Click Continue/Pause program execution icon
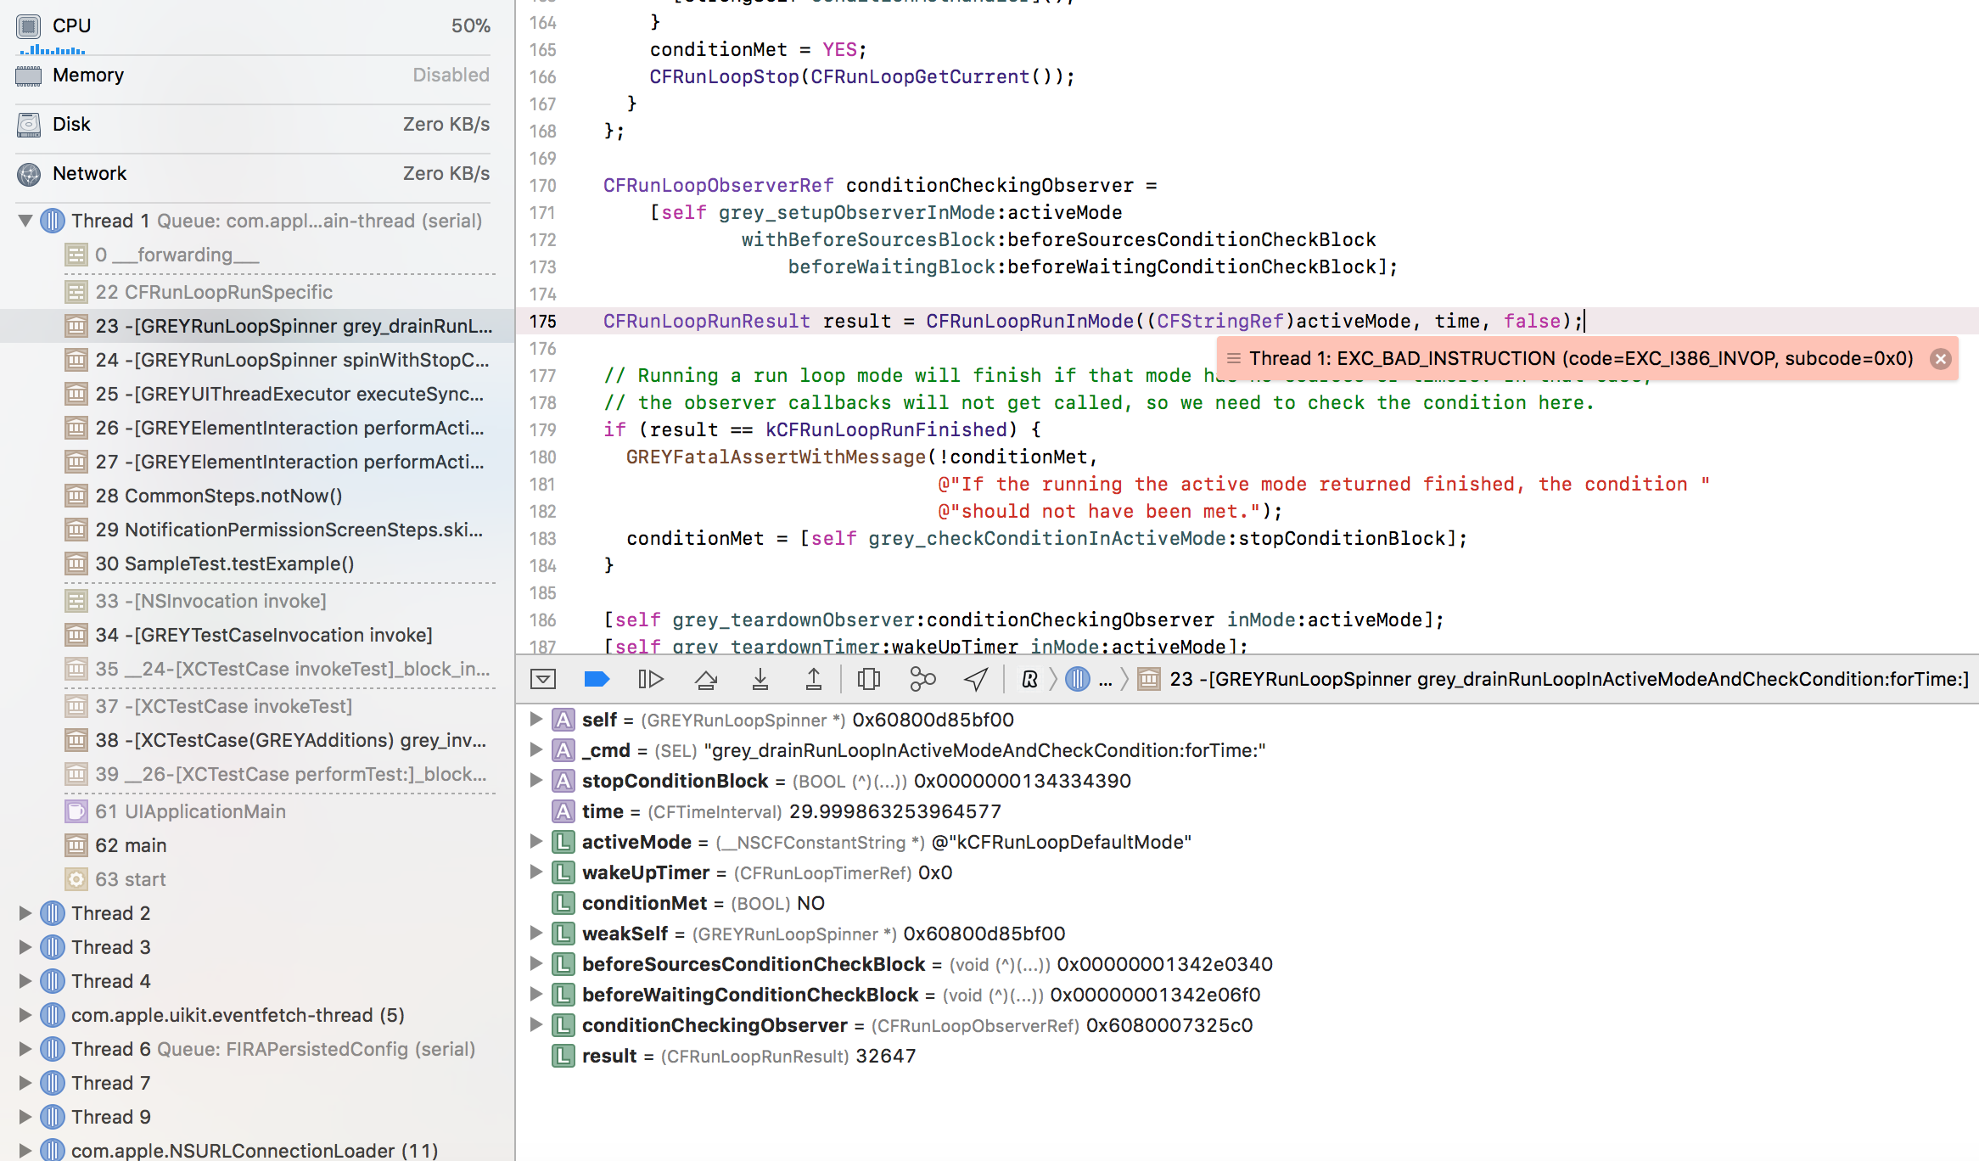Screen dimensions: 1979x1161 coord(650,679)
